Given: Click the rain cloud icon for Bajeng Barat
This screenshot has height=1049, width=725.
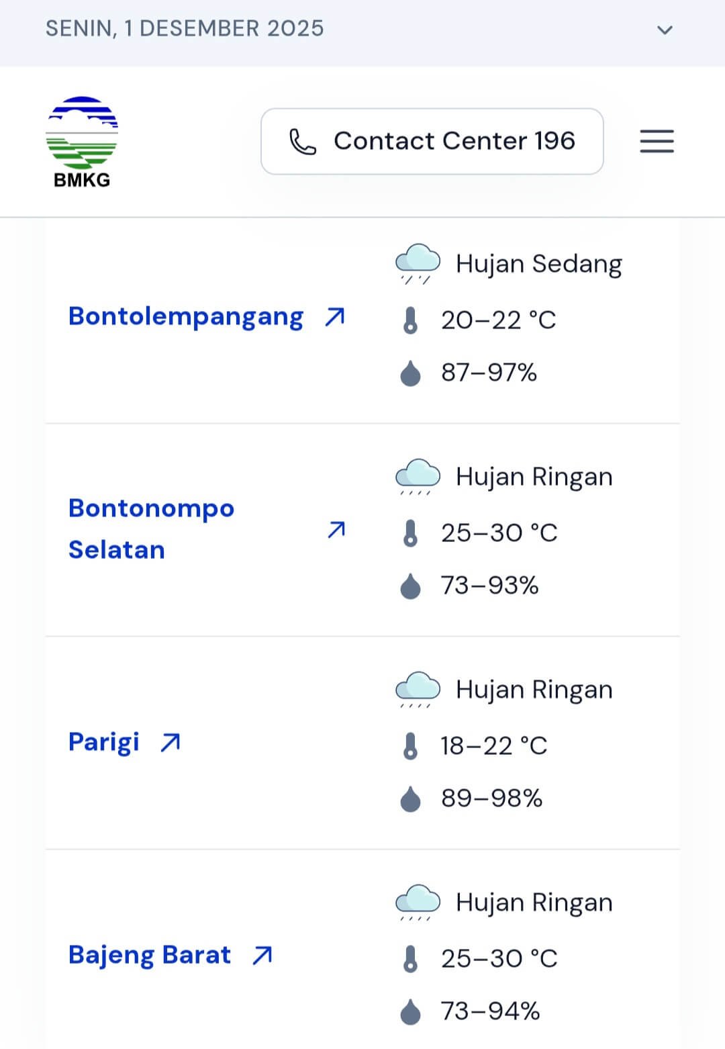Looking at the screenshot, I should (418, 902).
